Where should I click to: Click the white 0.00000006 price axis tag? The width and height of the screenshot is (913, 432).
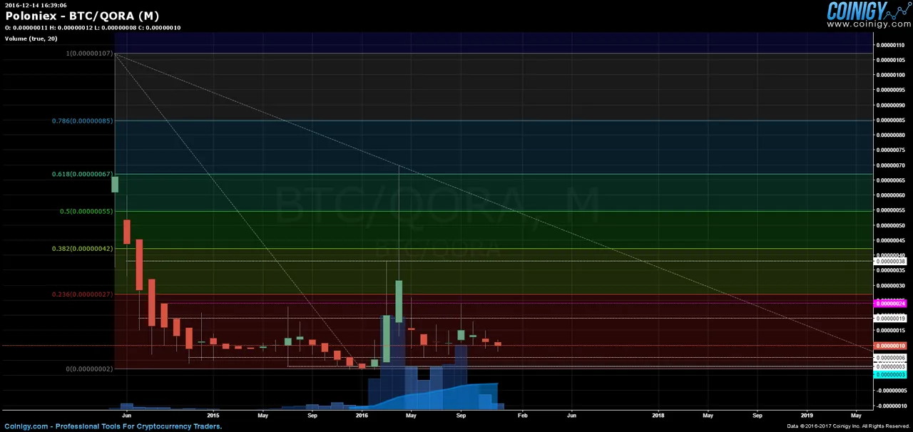890,358
